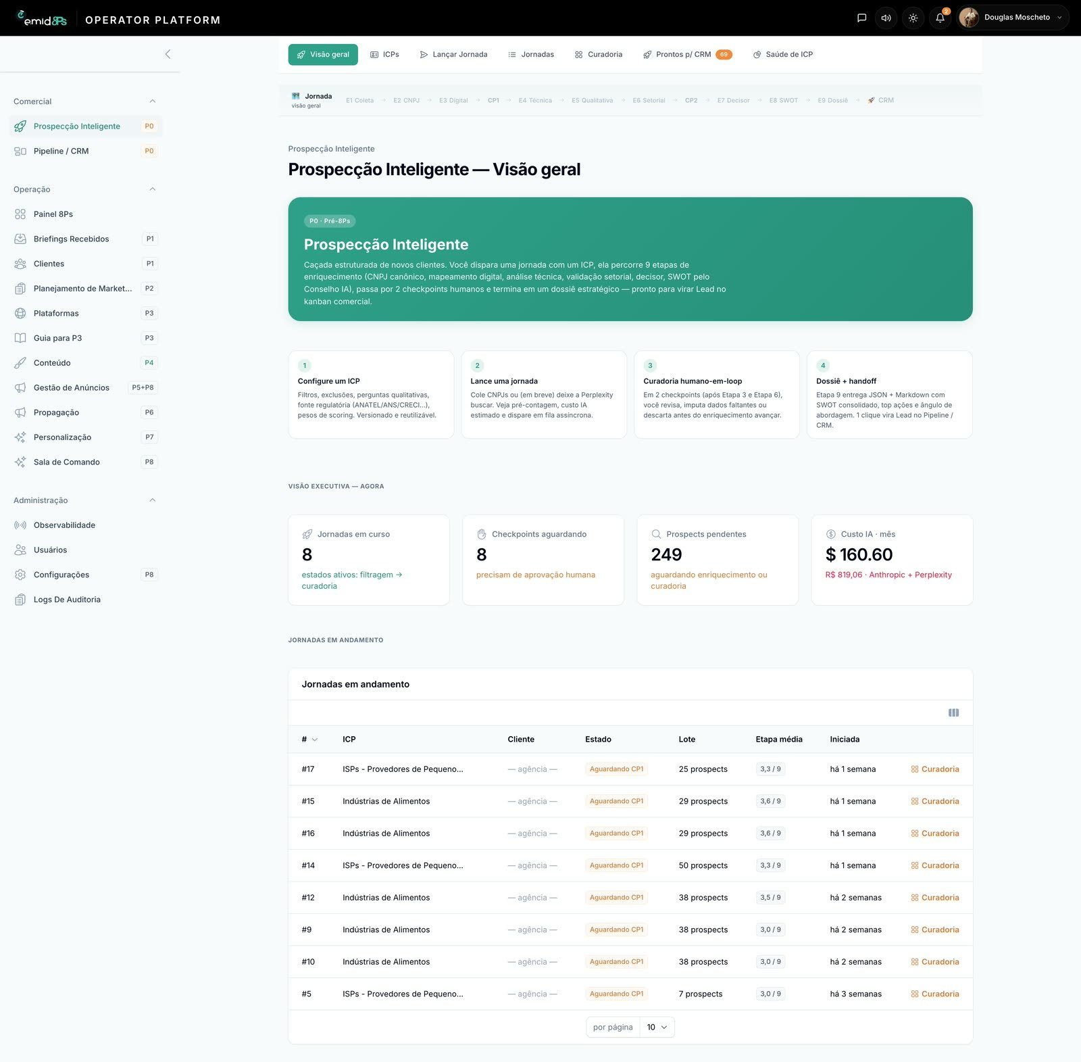Click the Briefings Recebidos inbox icon

(x=20, y=239)
